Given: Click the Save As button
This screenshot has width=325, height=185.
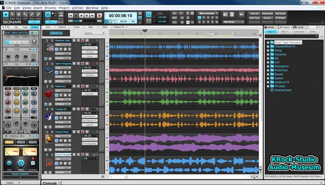Looking at the screenshot, I should coord(254,13).
